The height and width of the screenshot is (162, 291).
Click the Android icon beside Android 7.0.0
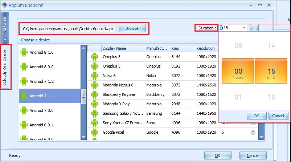click(x=24, y=110)
